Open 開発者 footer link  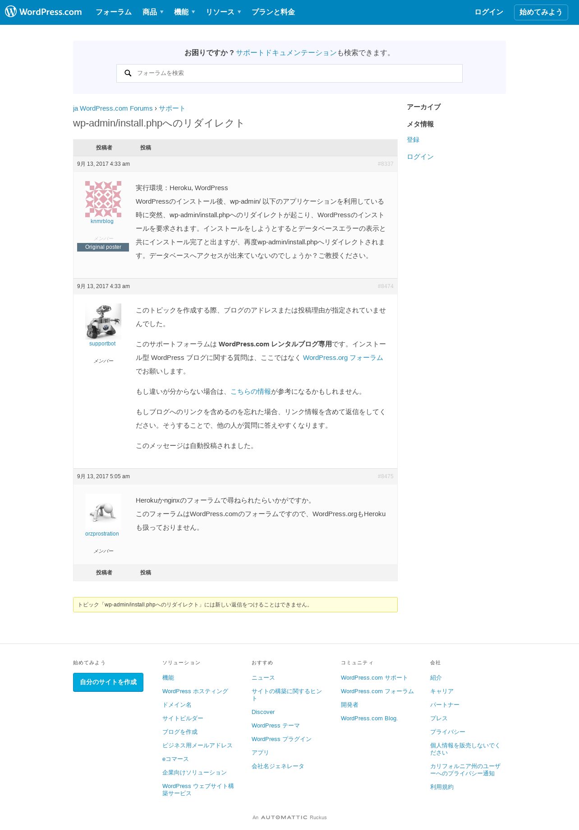point(349,705)
